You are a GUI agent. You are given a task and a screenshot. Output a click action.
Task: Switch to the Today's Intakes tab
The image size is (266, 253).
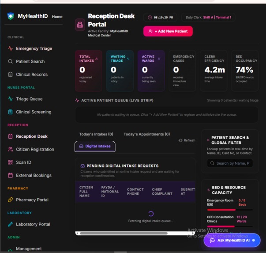coord(96,134)
